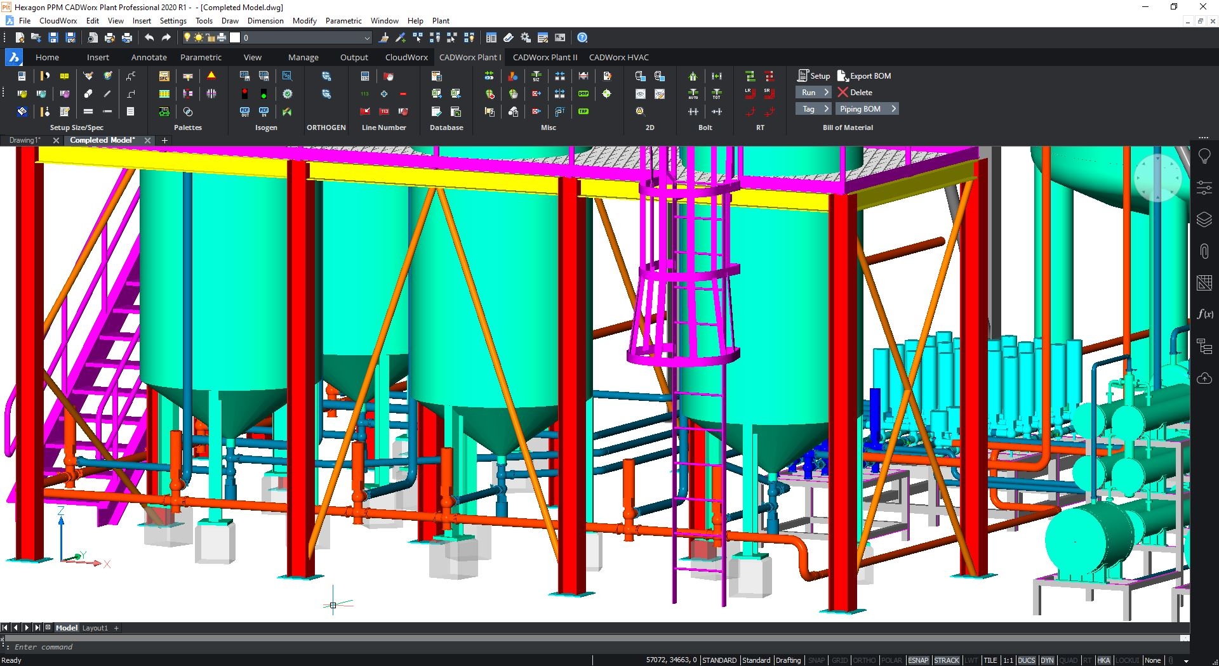Enable GRID in the status bar
This screenshot has width=1219, height=666.
tap(839, 660)
